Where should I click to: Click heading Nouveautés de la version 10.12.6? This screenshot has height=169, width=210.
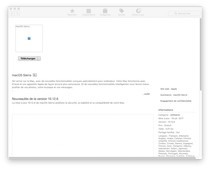pyautogui.click(x=35, y=99)
